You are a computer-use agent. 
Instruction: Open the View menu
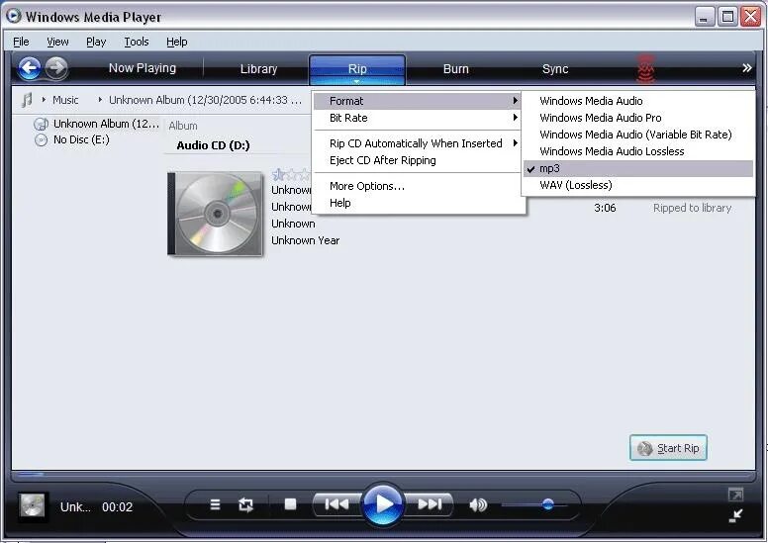point(57,42)
